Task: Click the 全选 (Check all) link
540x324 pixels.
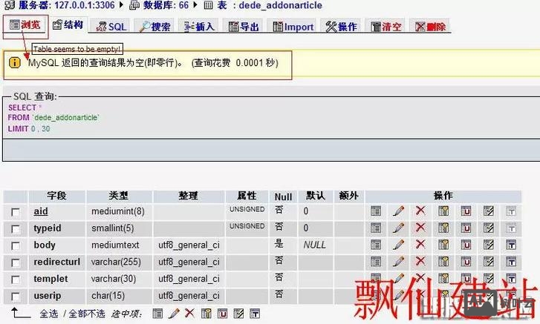Action: click(x=49, y=314)
